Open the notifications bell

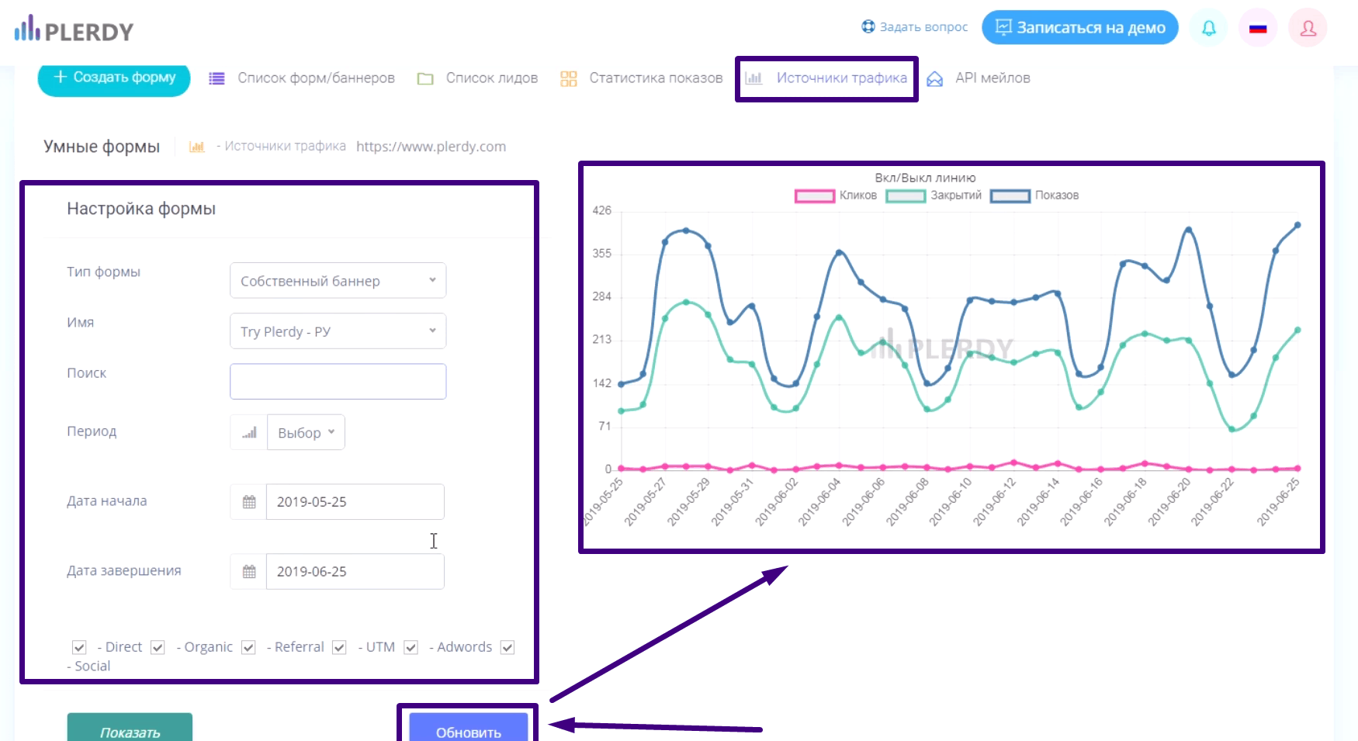tap(1209, 28)
